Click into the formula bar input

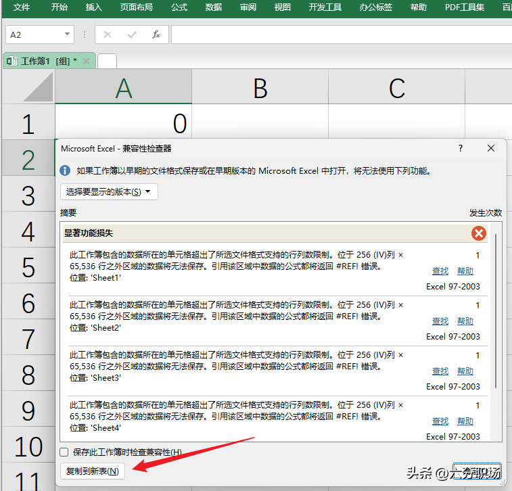342,34
